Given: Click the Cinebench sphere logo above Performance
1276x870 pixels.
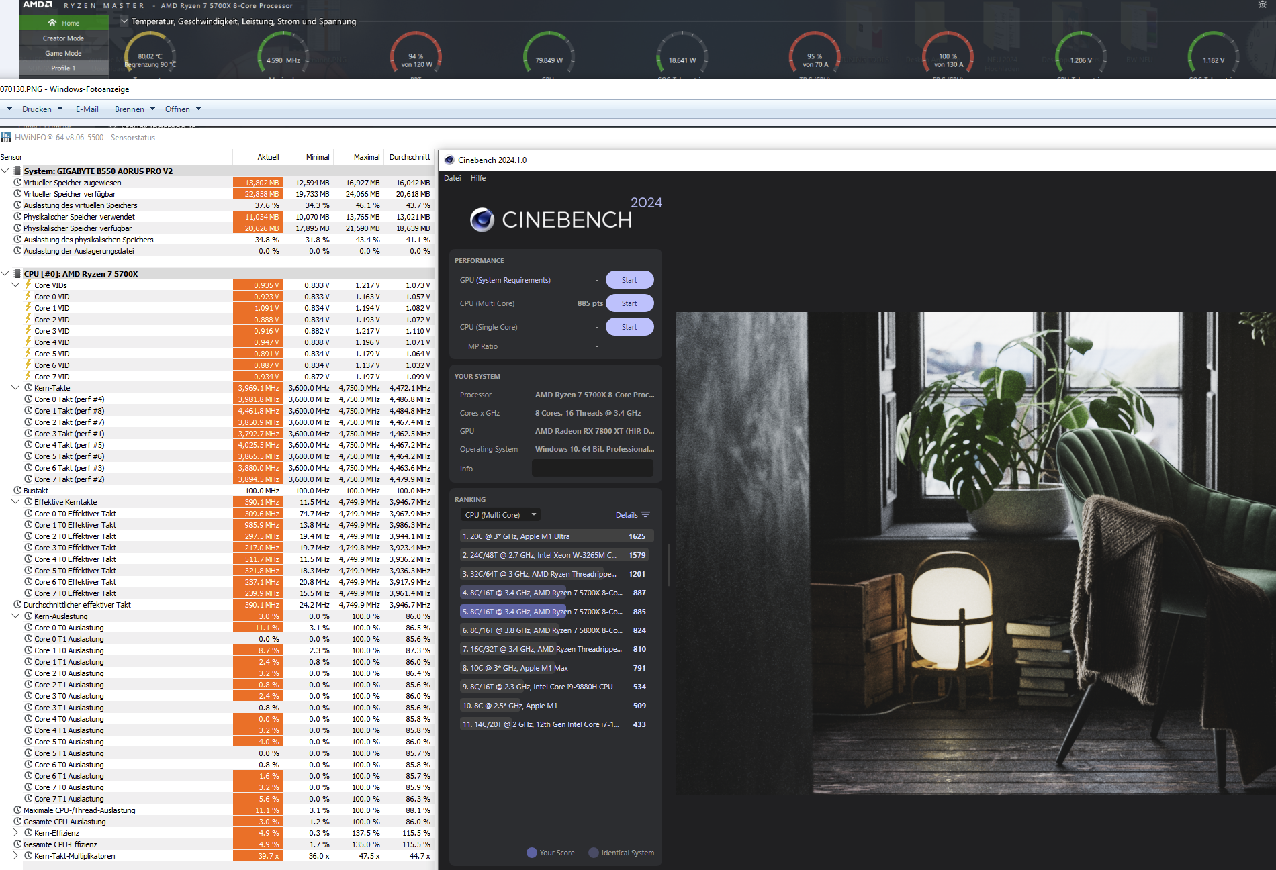Looking at the screenshot, I should pos(482,220).
